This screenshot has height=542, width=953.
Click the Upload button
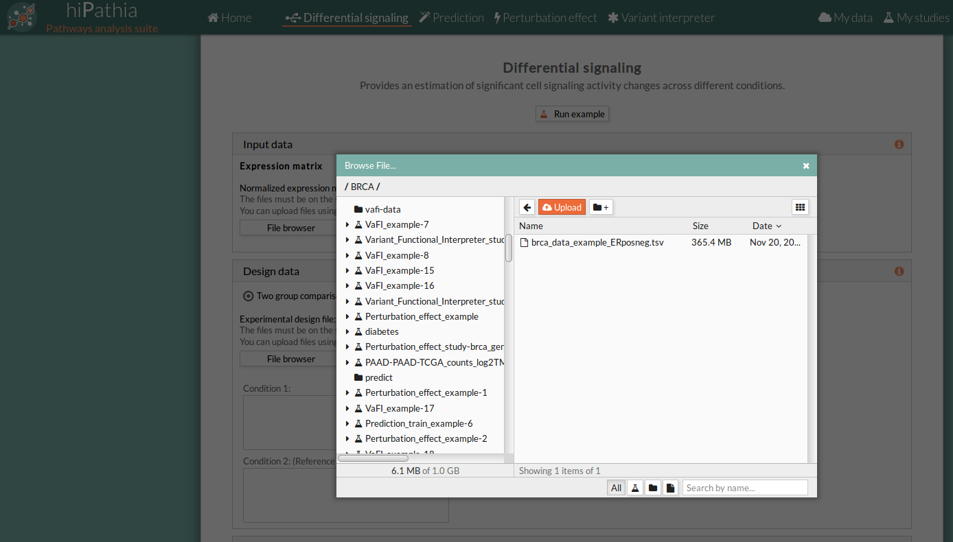[562, 207]
